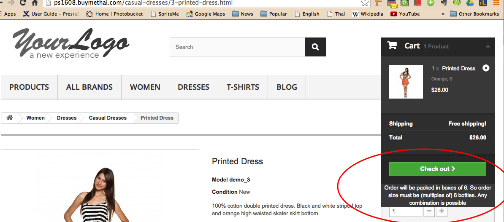Open Wikipedia bookmark
504x222 pixels.
pyautogui.click(x=368, y=14)
